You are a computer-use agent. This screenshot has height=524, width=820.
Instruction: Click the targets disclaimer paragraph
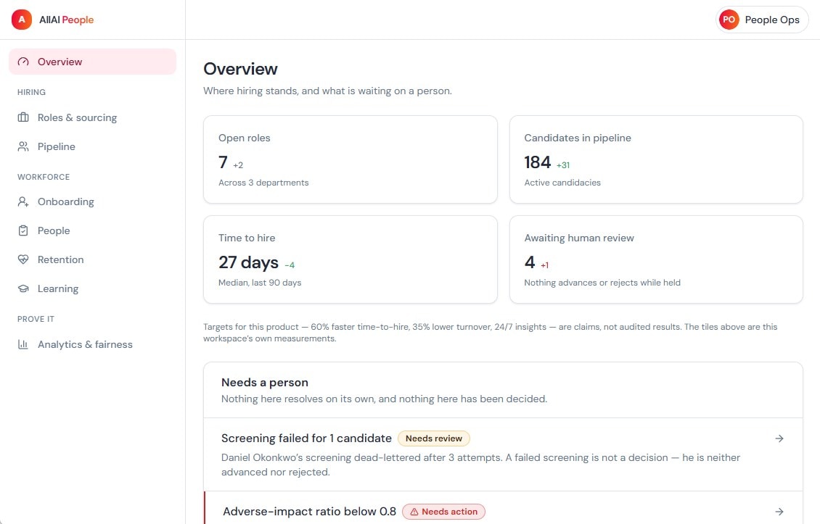491,333
